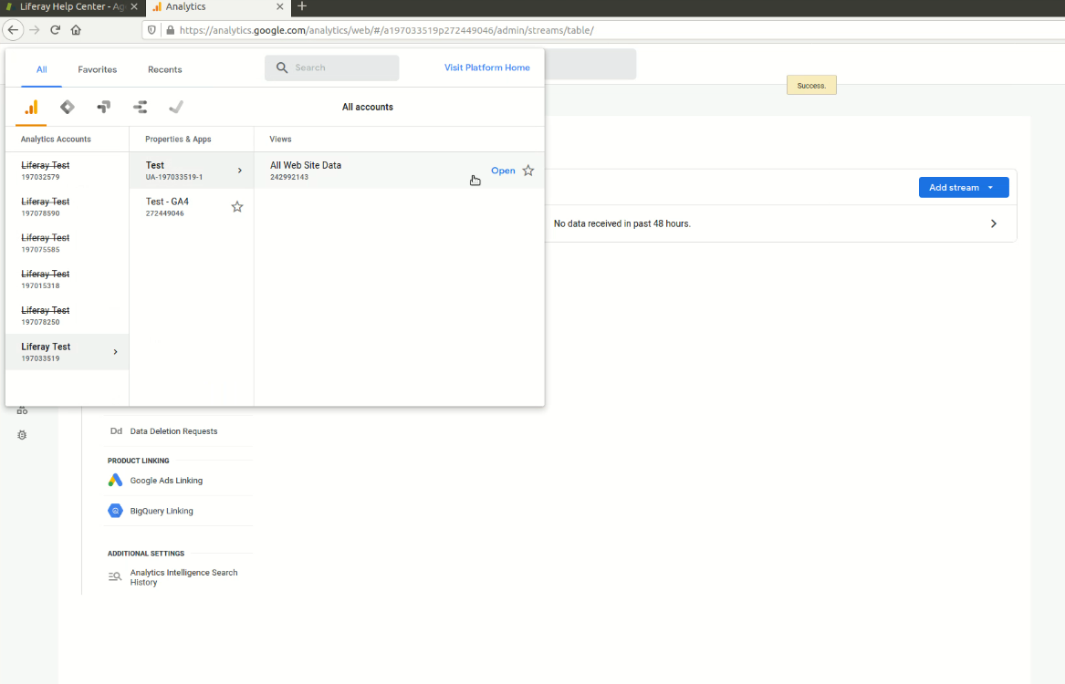Click the padlock site security icon
This screenshot has height=684, width=1065.
(x=171, y=30)
